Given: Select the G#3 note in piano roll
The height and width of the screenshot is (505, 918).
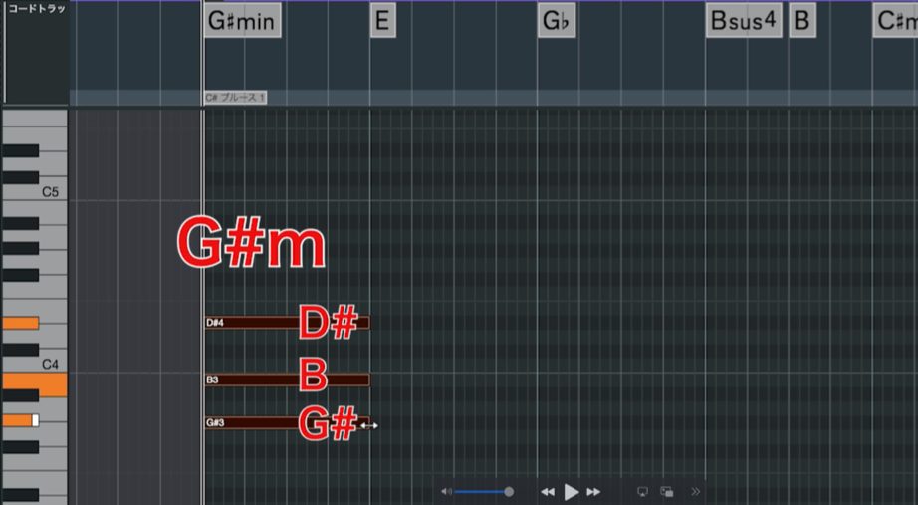Looking at the screenshot, I should pyautogui.click(x=287, y=422).
